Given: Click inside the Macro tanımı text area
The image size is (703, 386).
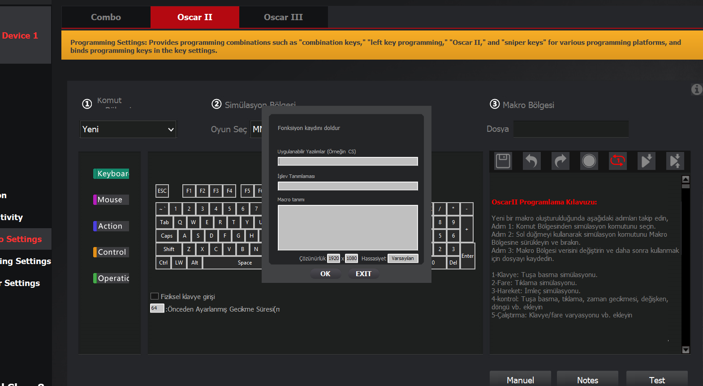Looking at the screenshot, I should (x=348, y=228).
